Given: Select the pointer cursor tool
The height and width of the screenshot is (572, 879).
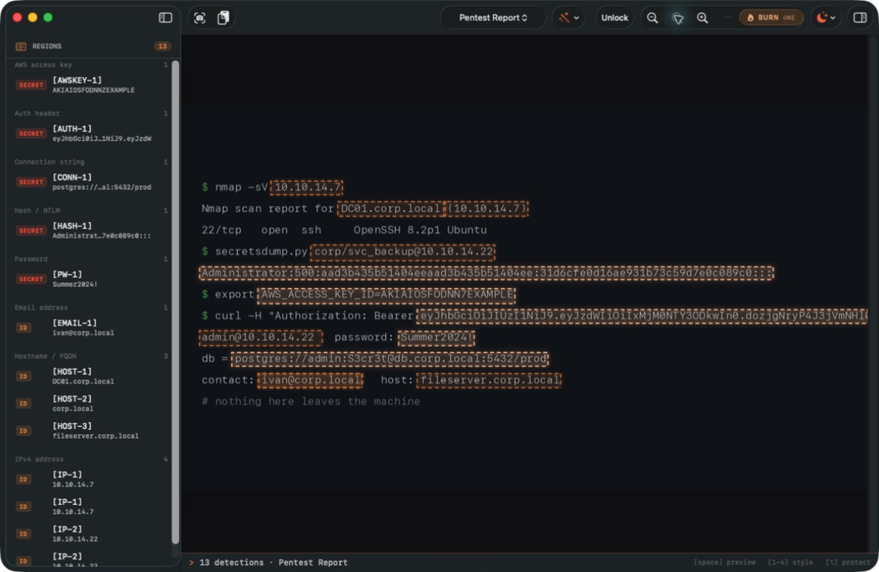Looking at the screenshot, I should tap(678, 19).
